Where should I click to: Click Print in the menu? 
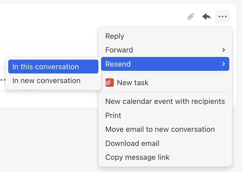[x=113, y=115]
